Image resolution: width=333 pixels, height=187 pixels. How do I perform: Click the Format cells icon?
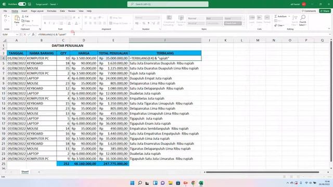coord(267,18)
